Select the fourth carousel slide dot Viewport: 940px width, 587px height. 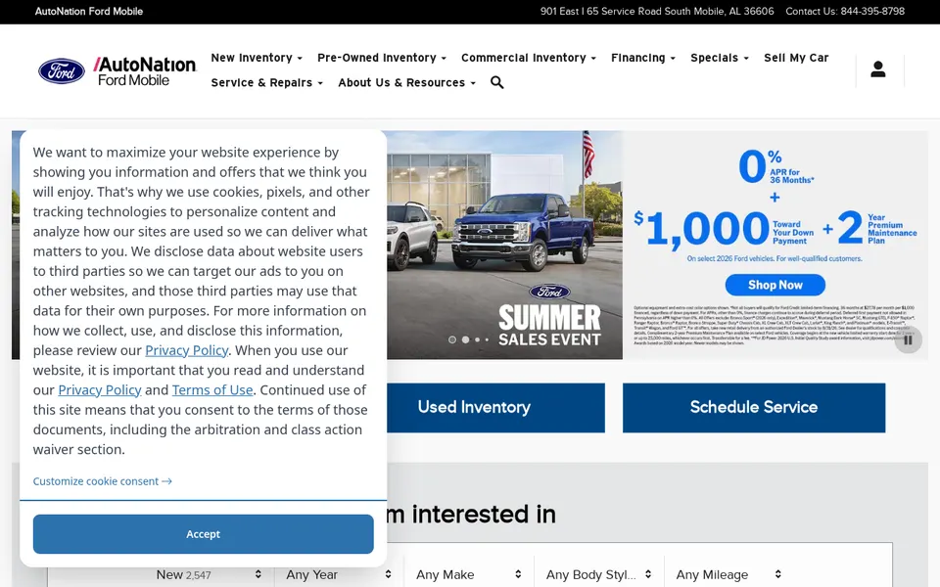pyautogui.click(x=487, y=339)
